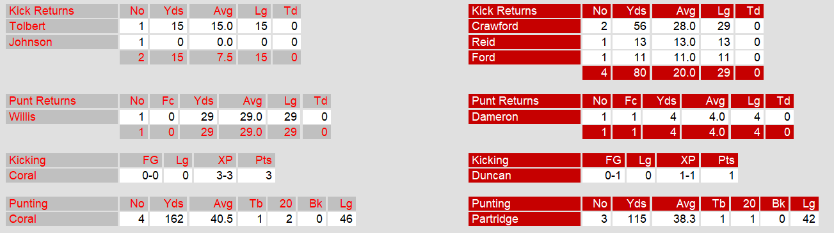Click the FG column header above Duncan

pos(603,160)
